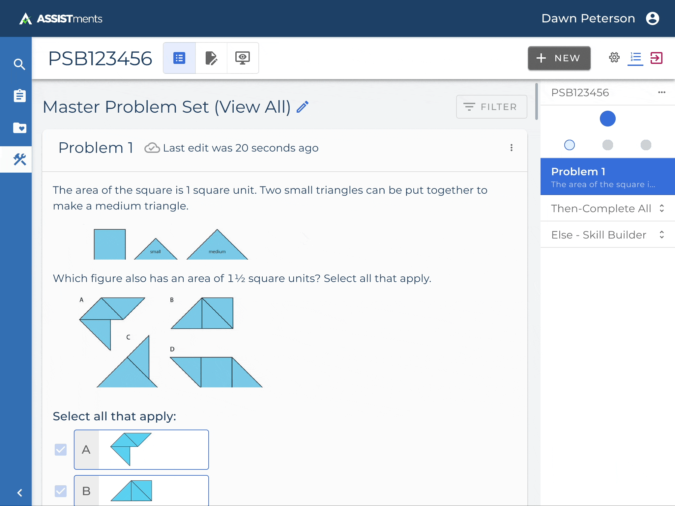Switch to the preview monitor tab
This screenshot has height=506, width=675.
(242, 58)
